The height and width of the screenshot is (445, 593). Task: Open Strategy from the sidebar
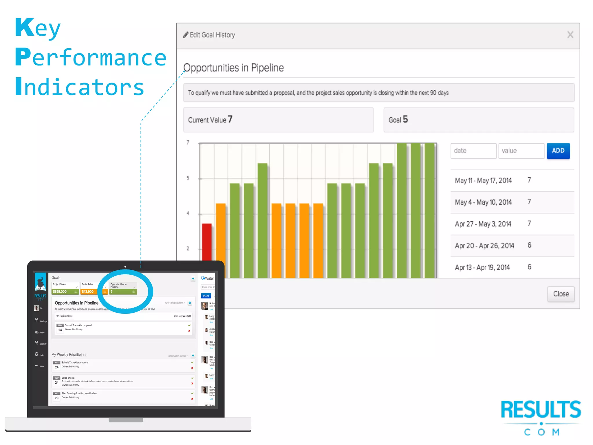(x=40, y=343)
